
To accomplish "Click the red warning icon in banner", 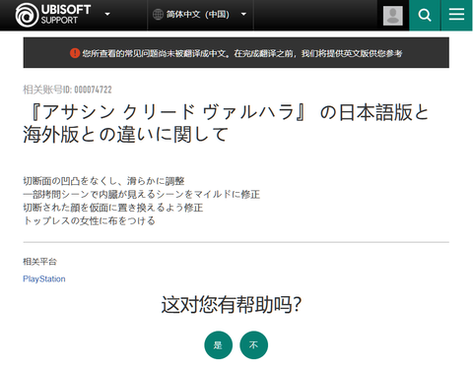I will (75, 53).
